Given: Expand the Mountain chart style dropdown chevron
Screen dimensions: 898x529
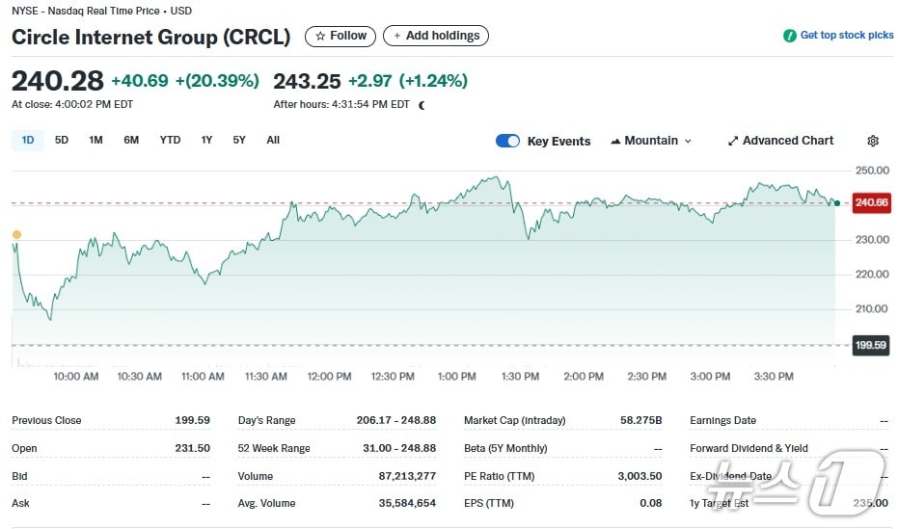Looking at the screenshot, I should pyautogui.click(x=688, y=141).
